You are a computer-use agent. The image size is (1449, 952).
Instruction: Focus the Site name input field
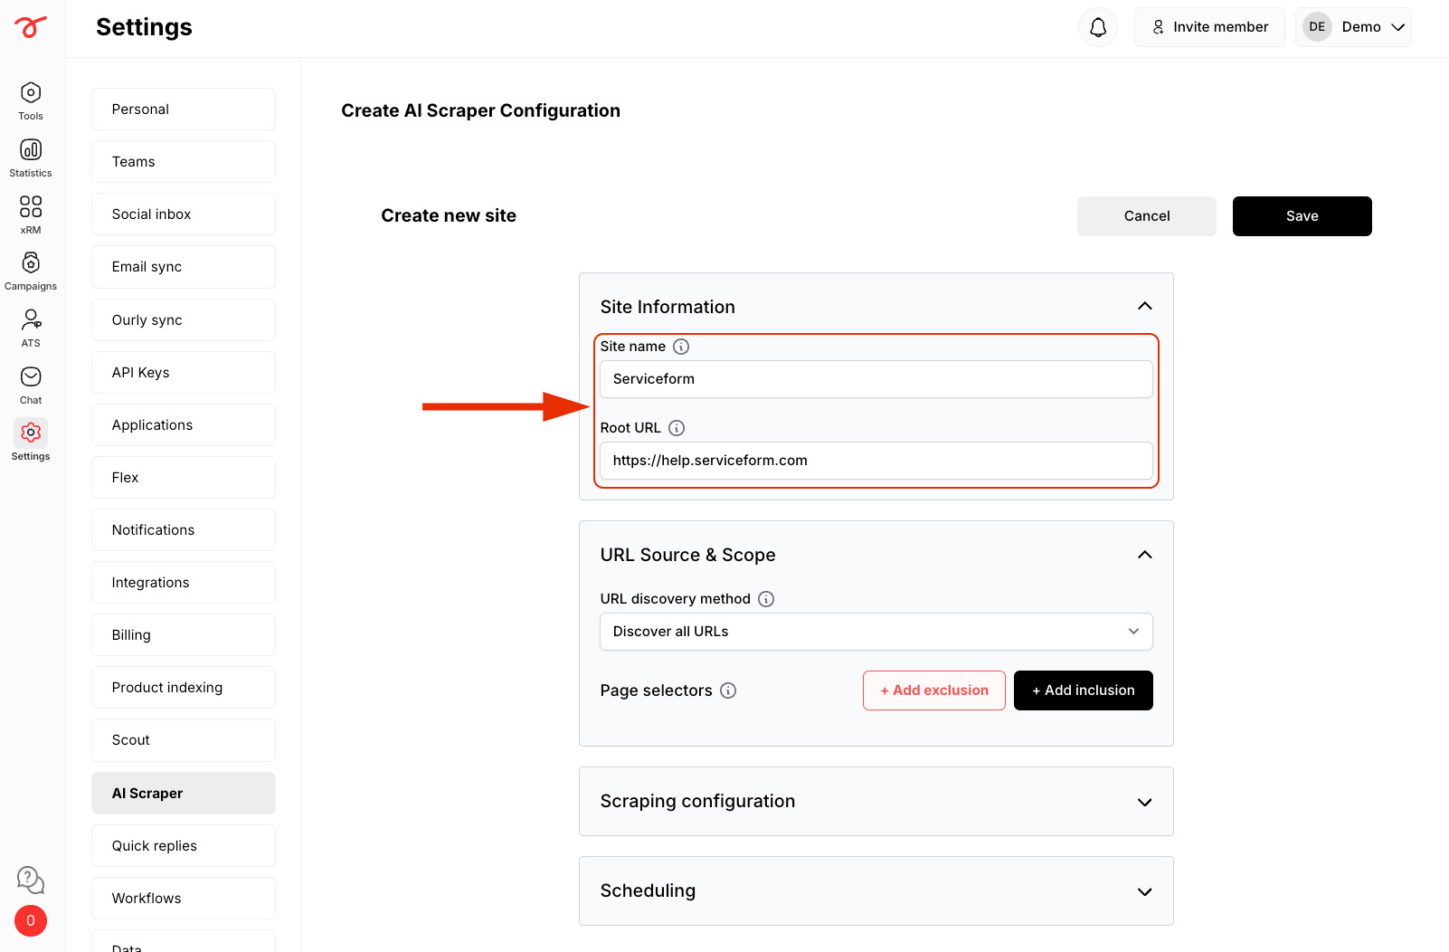click(876, 379)
